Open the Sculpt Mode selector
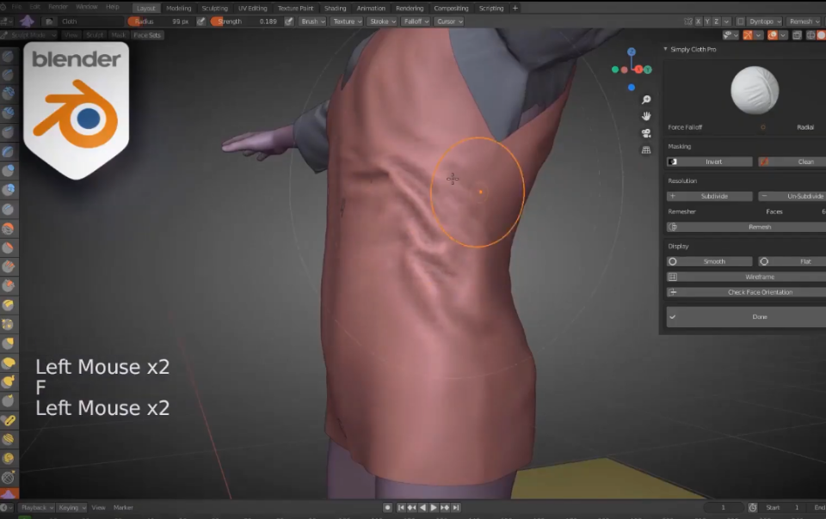Image resolution: width=826 pixels, height=519 pixels. [29, 35]
